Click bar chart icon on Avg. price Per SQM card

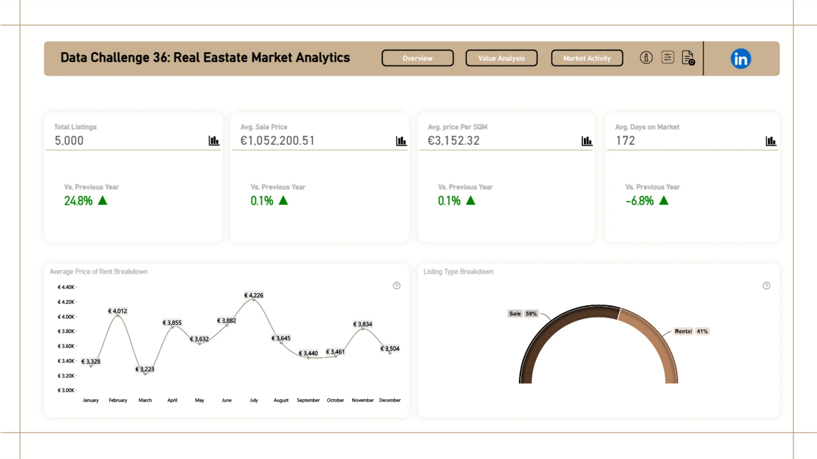point(587,141)
